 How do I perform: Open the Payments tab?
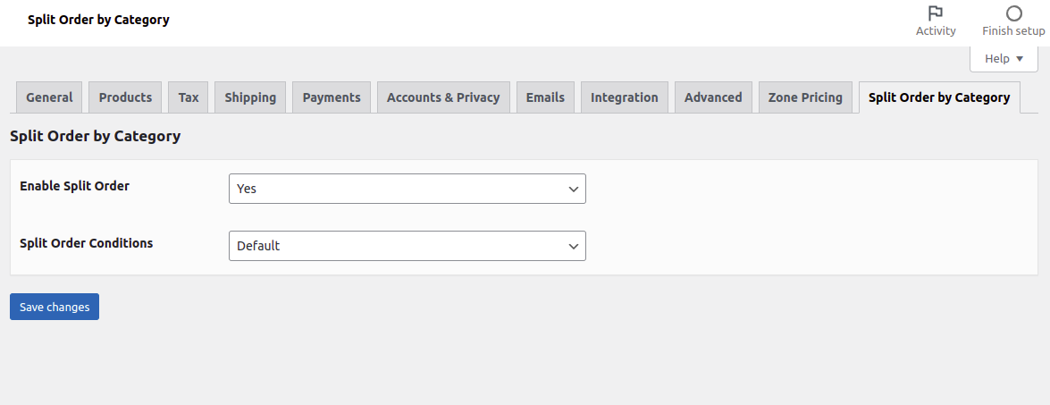click(x=332, y=97)
